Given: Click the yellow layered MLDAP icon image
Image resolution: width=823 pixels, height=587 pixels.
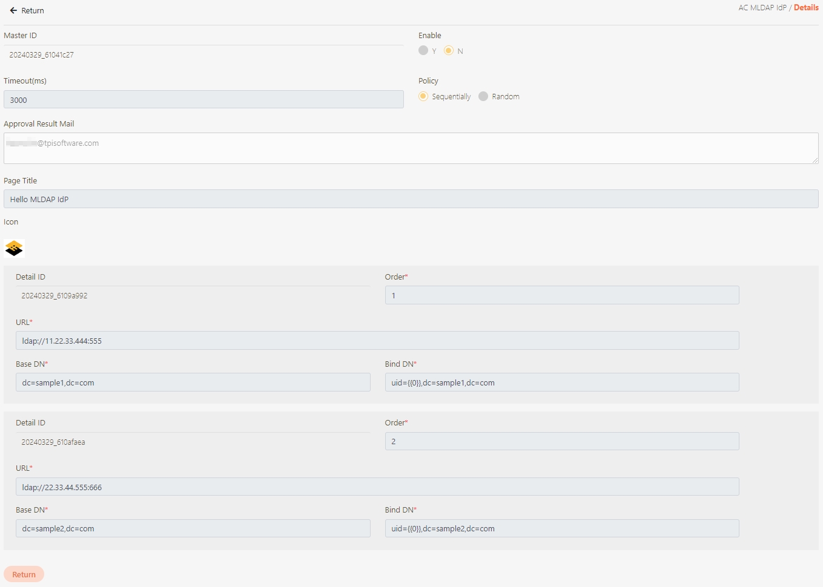Looking at the screenshot, I should pos(14,248).
